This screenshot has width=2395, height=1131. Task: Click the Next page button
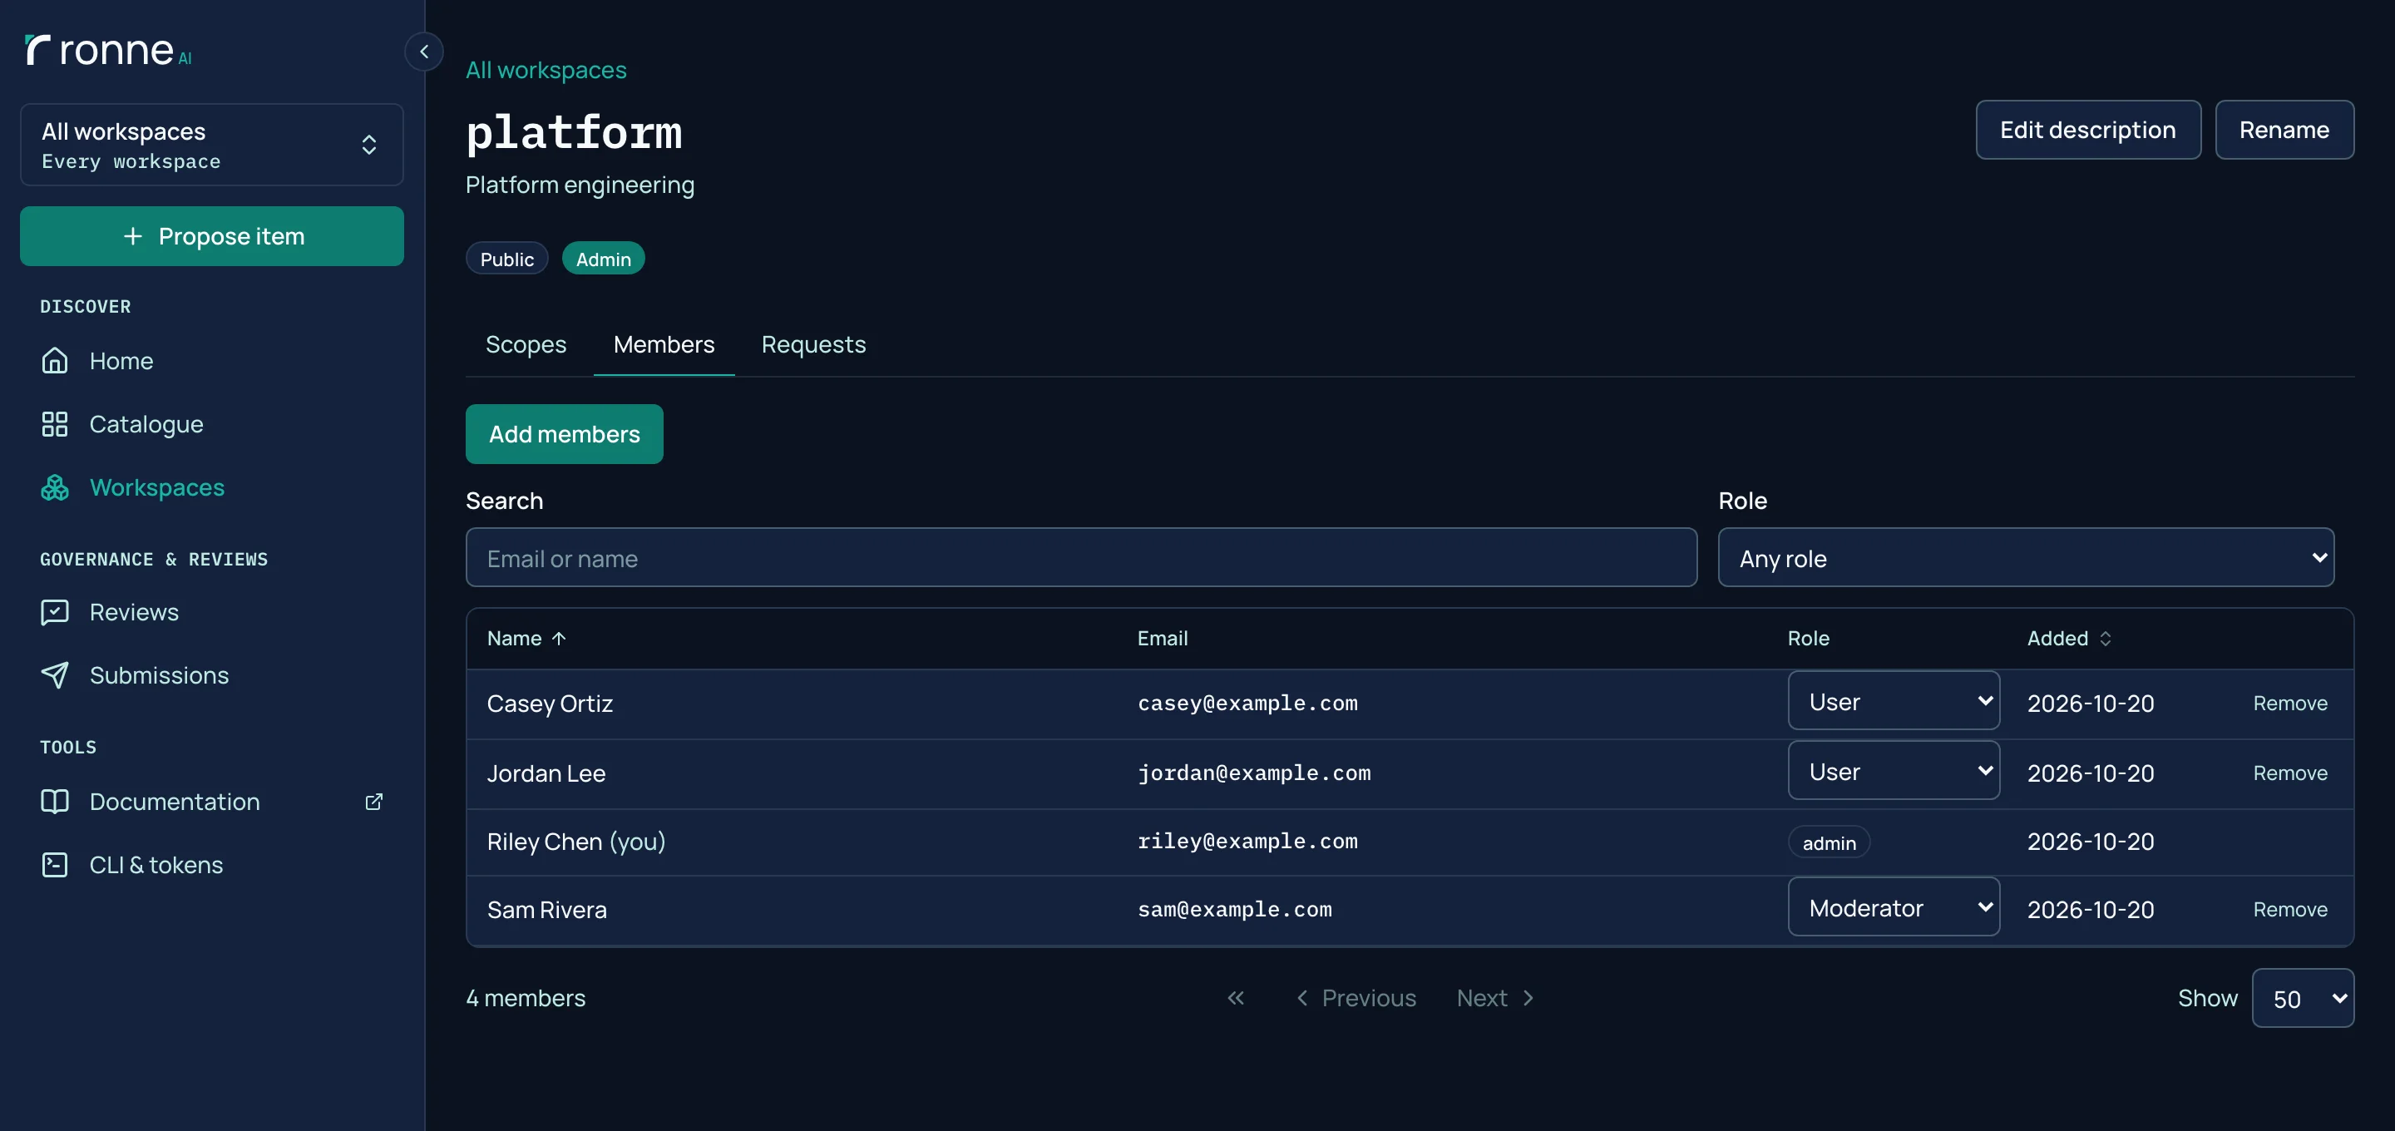(x=1495, y=998)
